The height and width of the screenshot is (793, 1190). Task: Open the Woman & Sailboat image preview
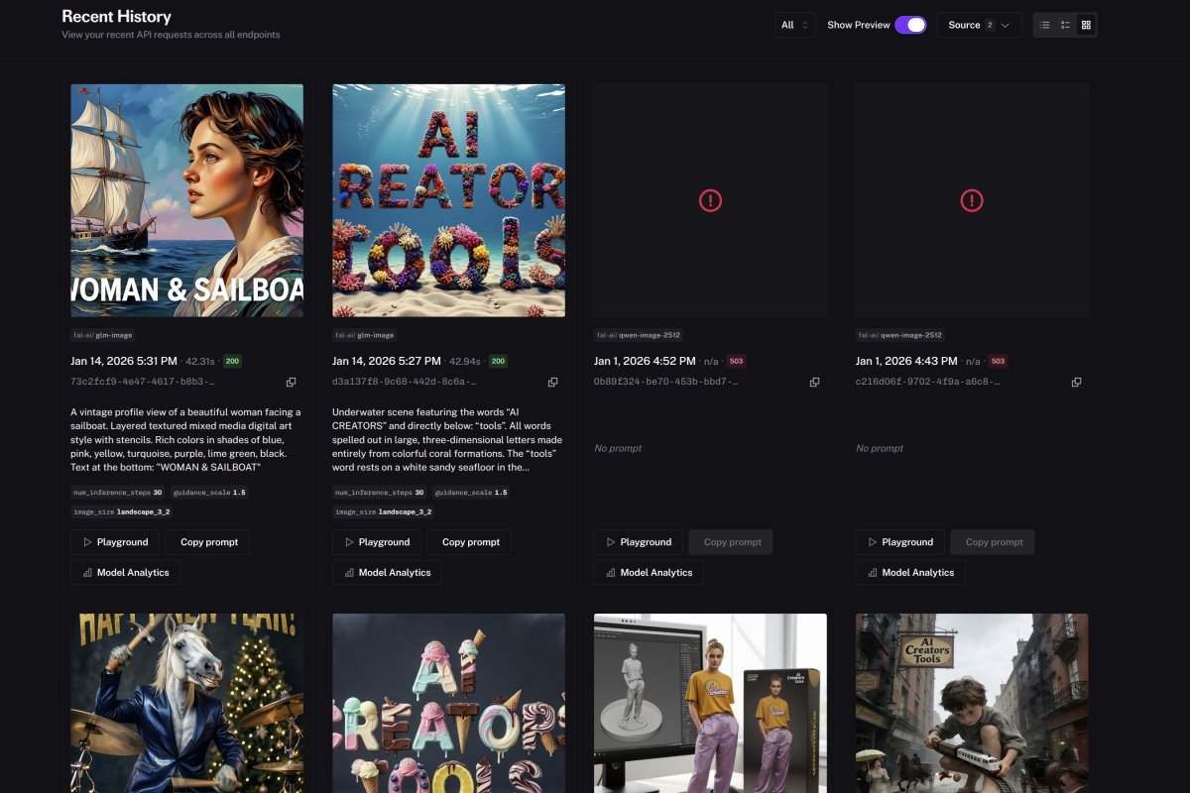(x=186, y=200)
